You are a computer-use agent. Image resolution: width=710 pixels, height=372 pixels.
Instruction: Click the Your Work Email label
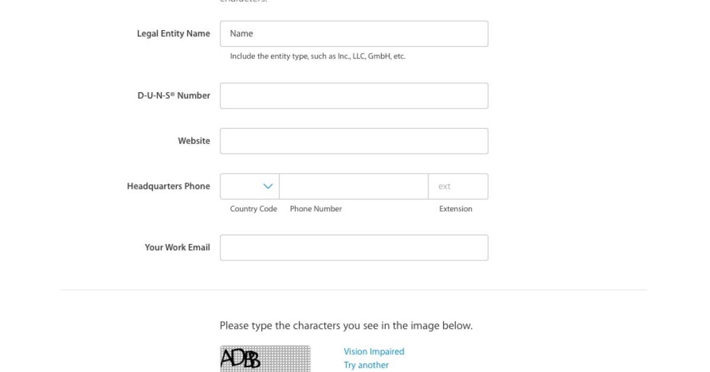coord(177,248)
